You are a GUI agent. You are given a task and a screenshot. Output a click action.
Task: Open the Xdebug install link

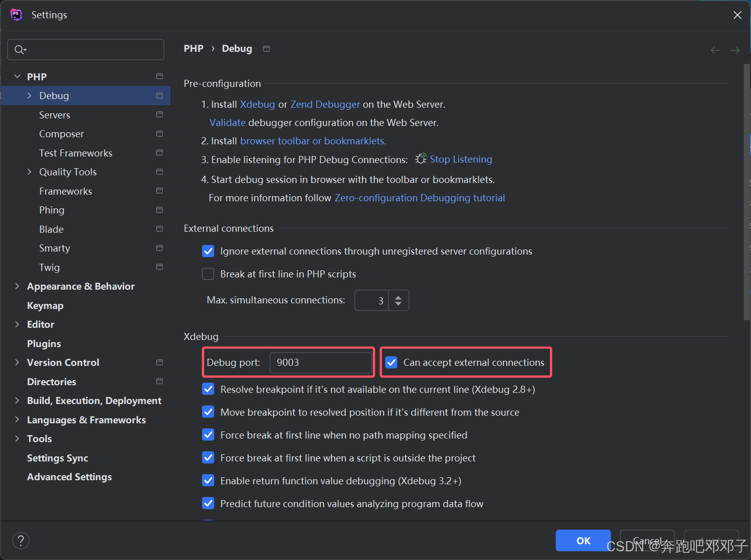[257, 104]
